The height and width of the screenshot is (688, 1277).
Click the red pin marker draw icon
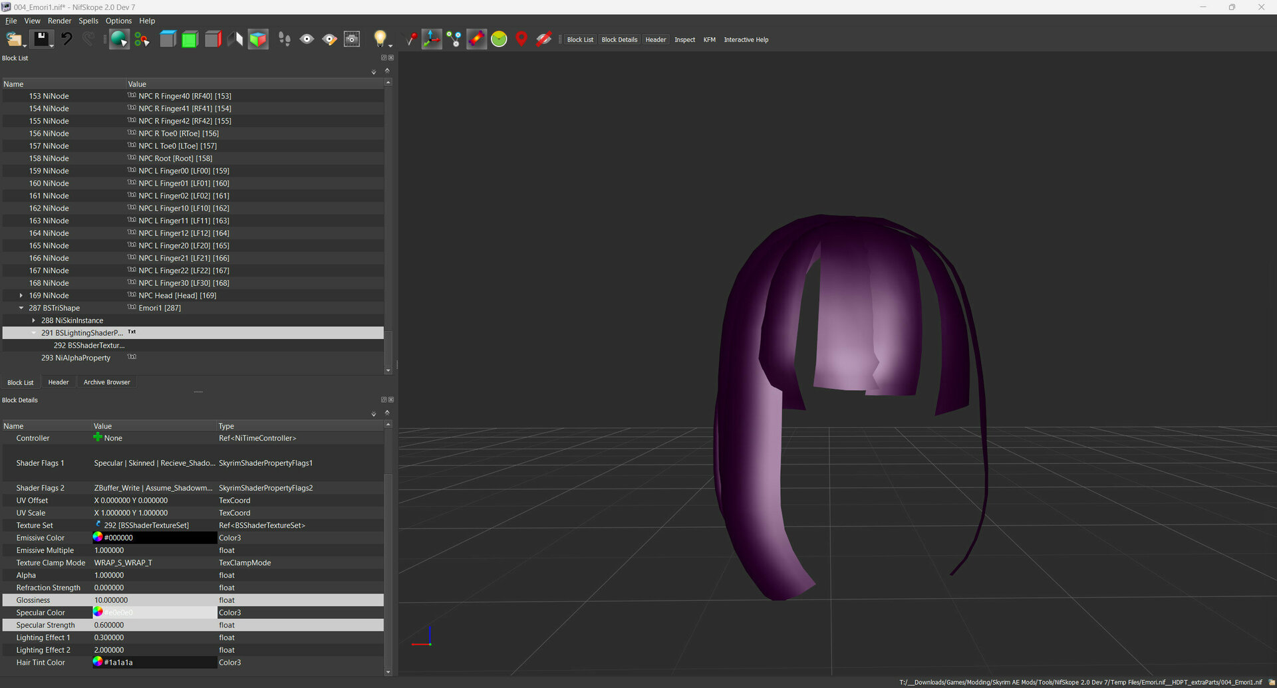[x=410, y=39]
